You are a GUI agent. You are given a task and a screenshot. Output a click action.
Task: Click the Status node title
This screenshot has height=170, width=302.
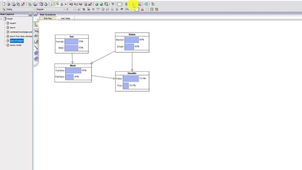click(x=132, y=34)
